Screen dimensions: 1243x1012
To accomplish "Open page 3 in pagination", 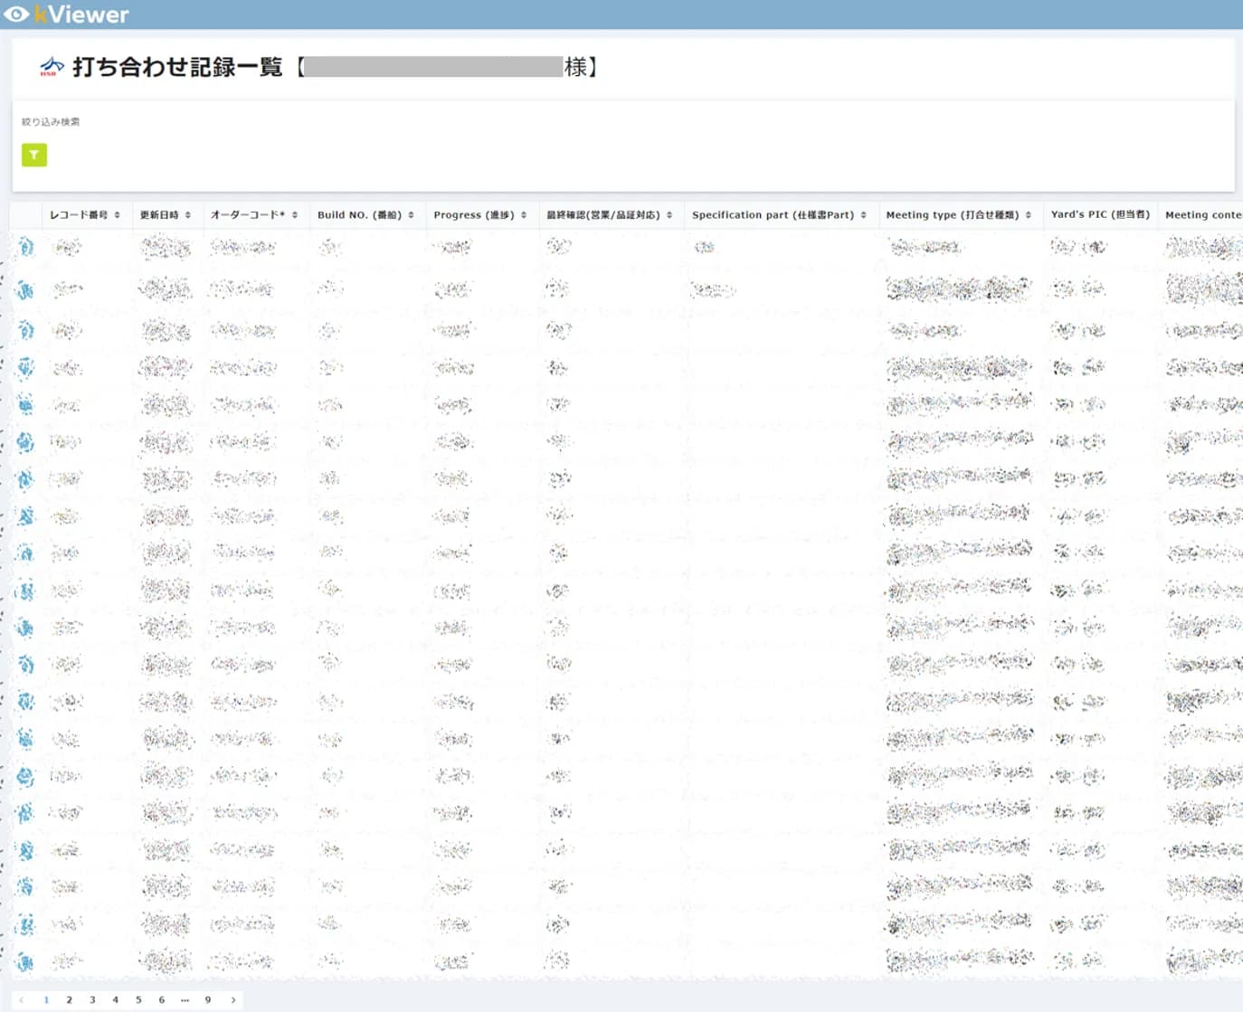I will pos(92,1000).
